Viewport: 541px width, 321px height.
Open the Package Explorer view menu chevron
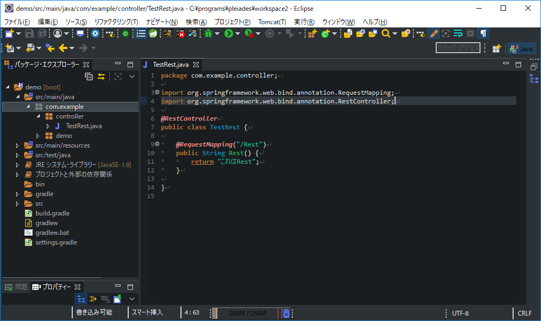132,76
